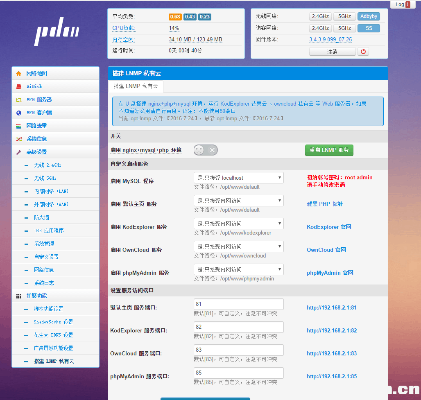This screenshot has width=421, height=400.
Task: Click the 注销 logout button
Action: coord(333,52)
